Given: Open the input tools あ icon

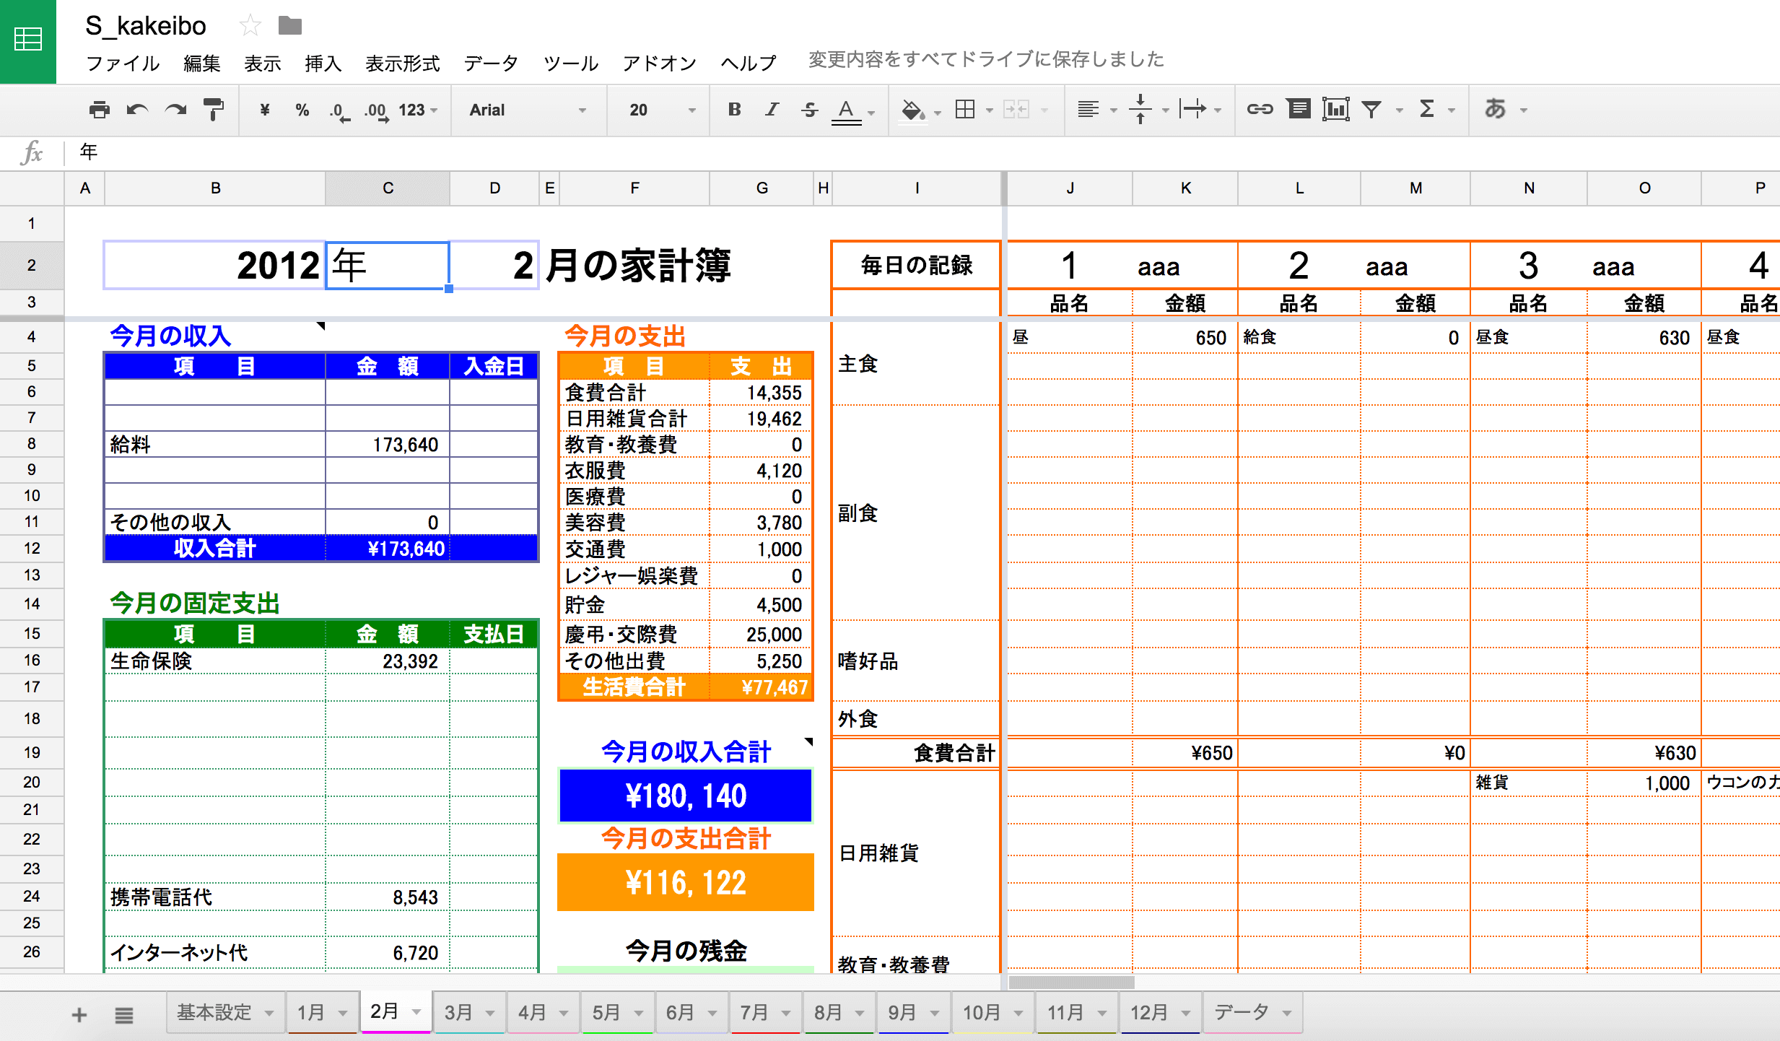Looking at the screenshot, I should tap(1495, 109).
